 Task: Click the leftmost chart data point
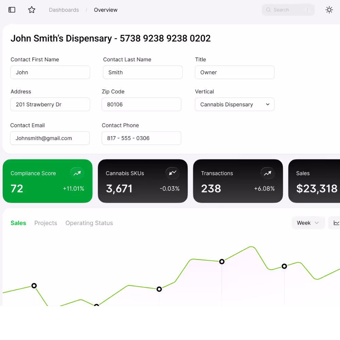pos(34,286)
